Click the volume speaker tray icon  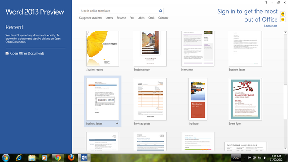(x=264, y=158)
